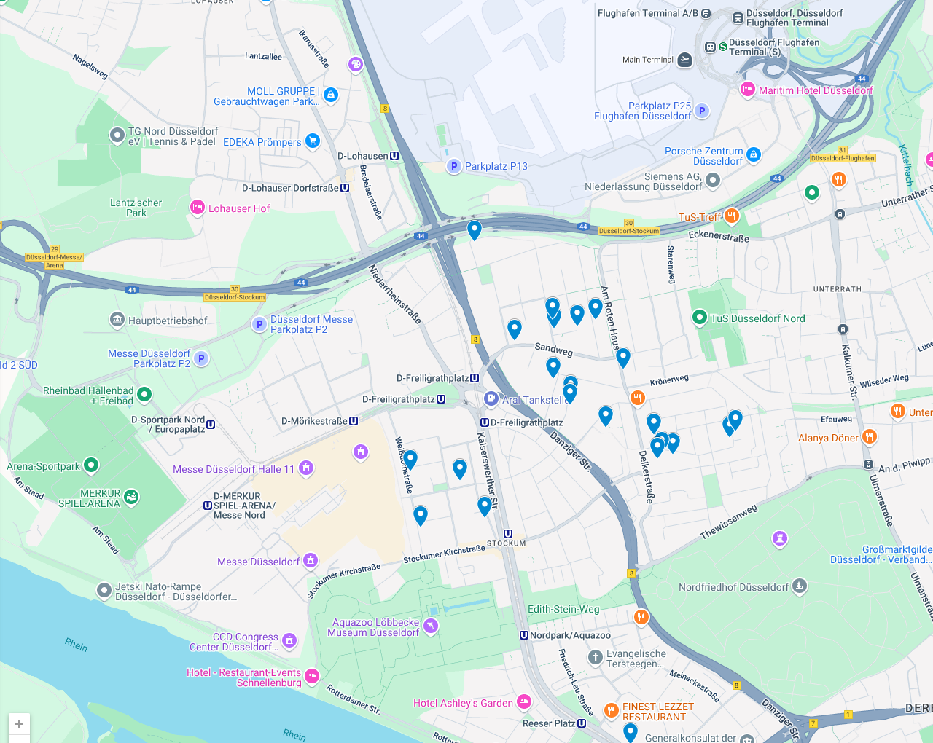Open the Aquazoo Löbbecke Museum icon
Screen dimensions: 933x743
(x=431, y=626)
